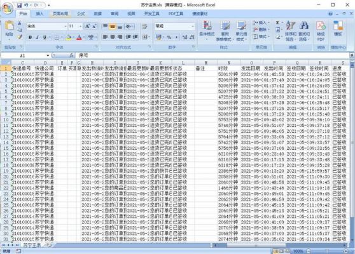Open the font size dropdown

80,27
